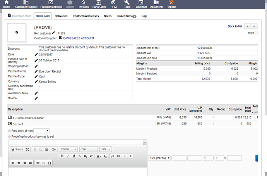This screenshot has height=176, width=267.
Task: Maximize the editor
Action: (27, 149)
